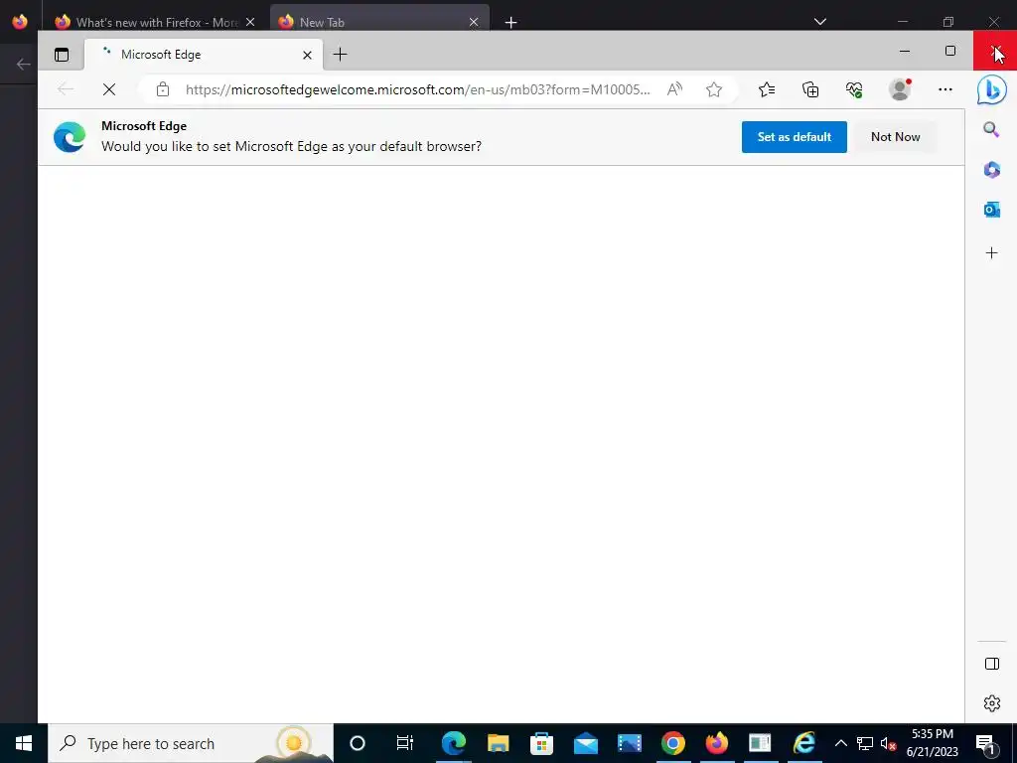Open Internet Explorer from taskbar

[803, 743]
